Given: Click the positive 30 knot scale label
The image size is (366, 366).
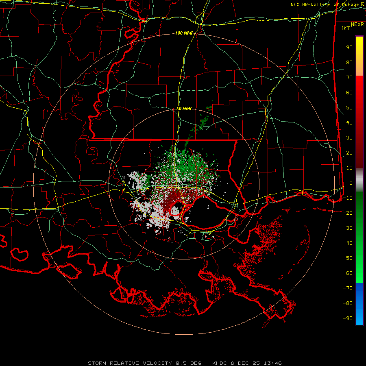Looking at the screenshot, I should point(349,138).
